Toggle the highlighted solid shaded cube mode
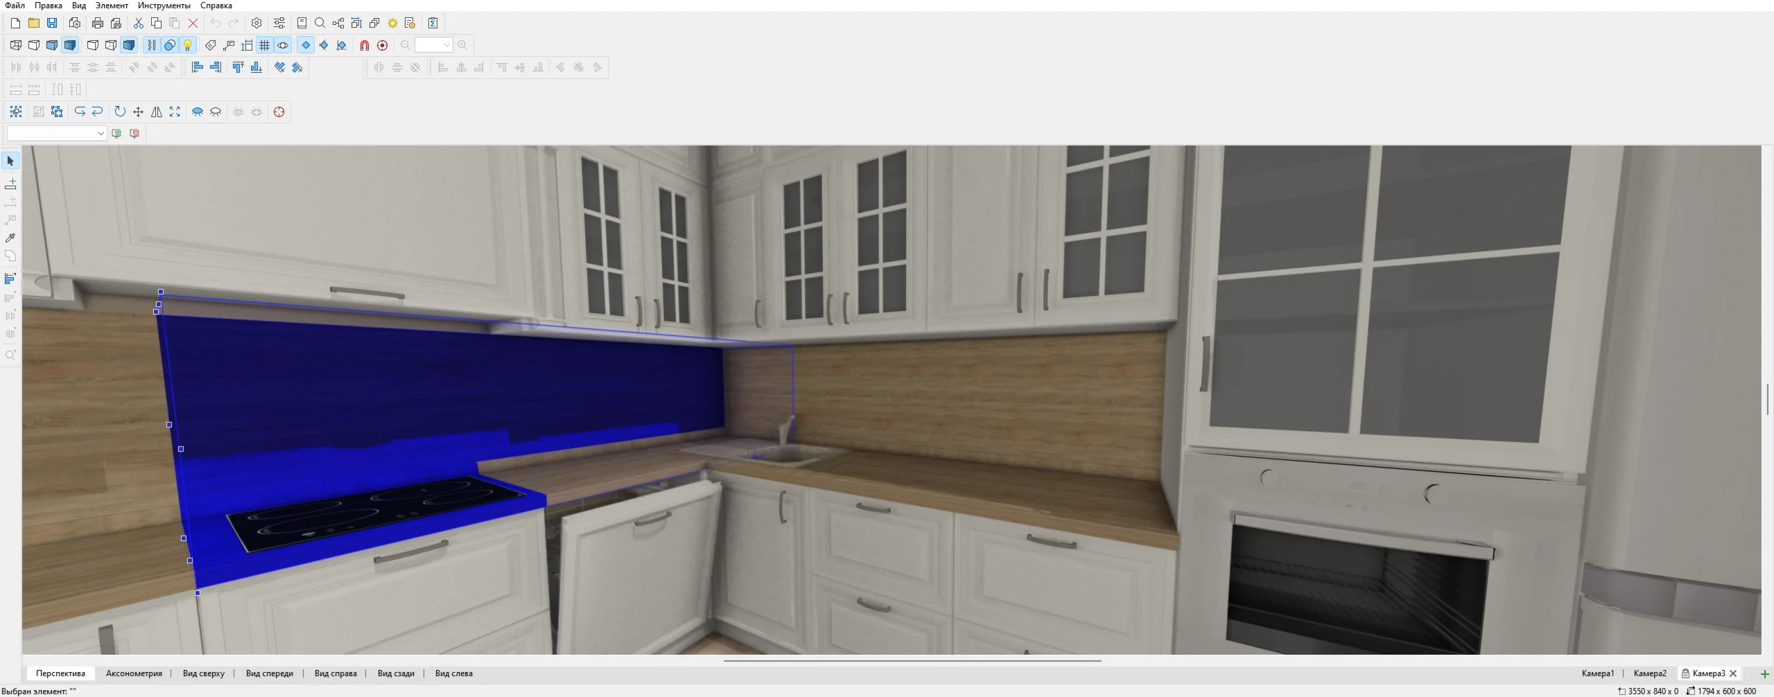The height and width of the screenshot is (697, 1774). tap(70, 45)
